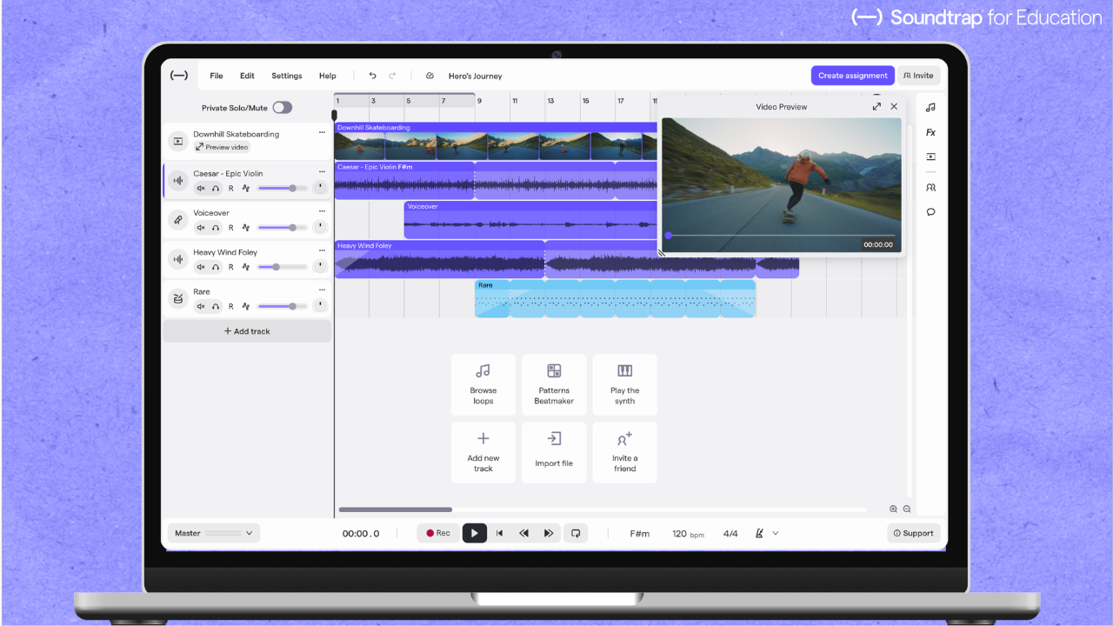Open automation for Heavy Wind Foley track
This screenshot has width=1113, height=626.
click(246, 267)
